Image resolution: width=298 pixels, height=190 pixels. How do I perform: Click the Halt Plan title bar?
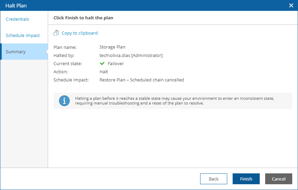[135, 5]
